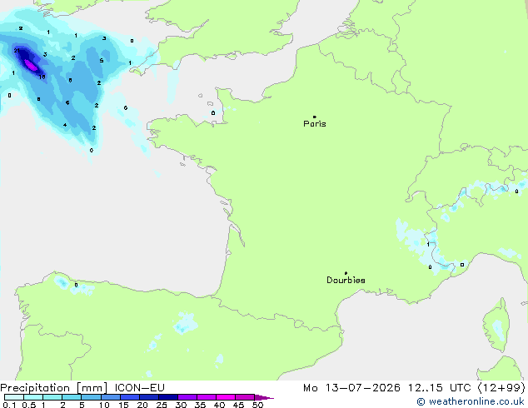Pick the 1 to 2 legend swatch
Screen dimensions: 528x408
pos(52,397)
